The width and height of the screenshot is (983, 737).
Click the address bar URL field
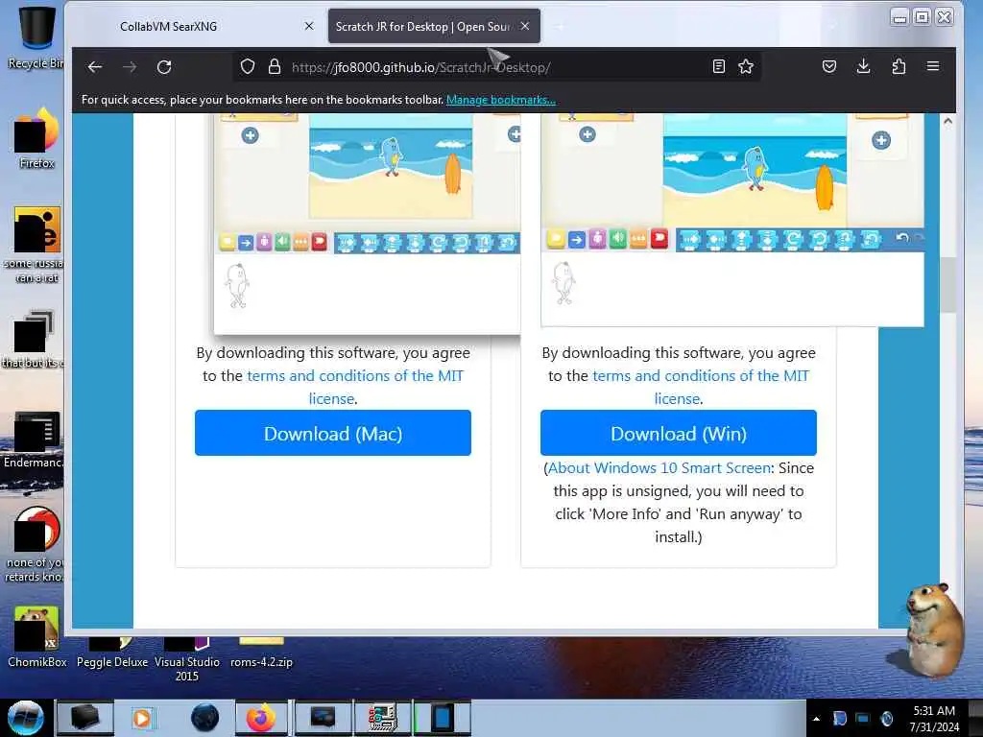point(495,67)
